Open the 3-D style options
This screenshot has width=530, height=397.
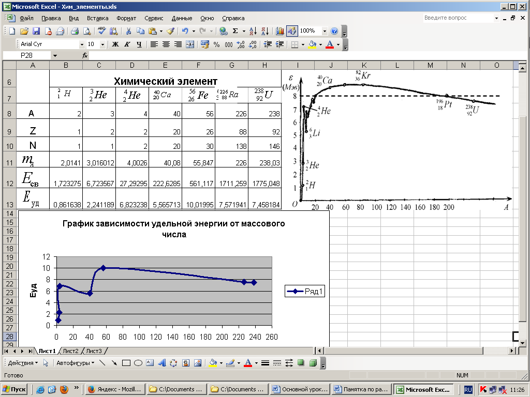pos(313,363)
